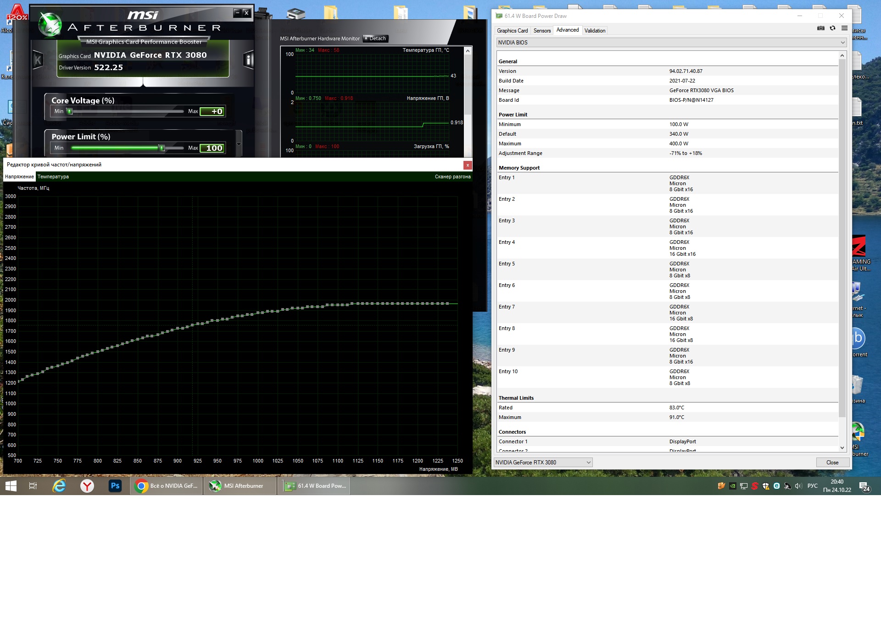
Task: Expand the Power Limit options arrow
Action: point(239,144)
